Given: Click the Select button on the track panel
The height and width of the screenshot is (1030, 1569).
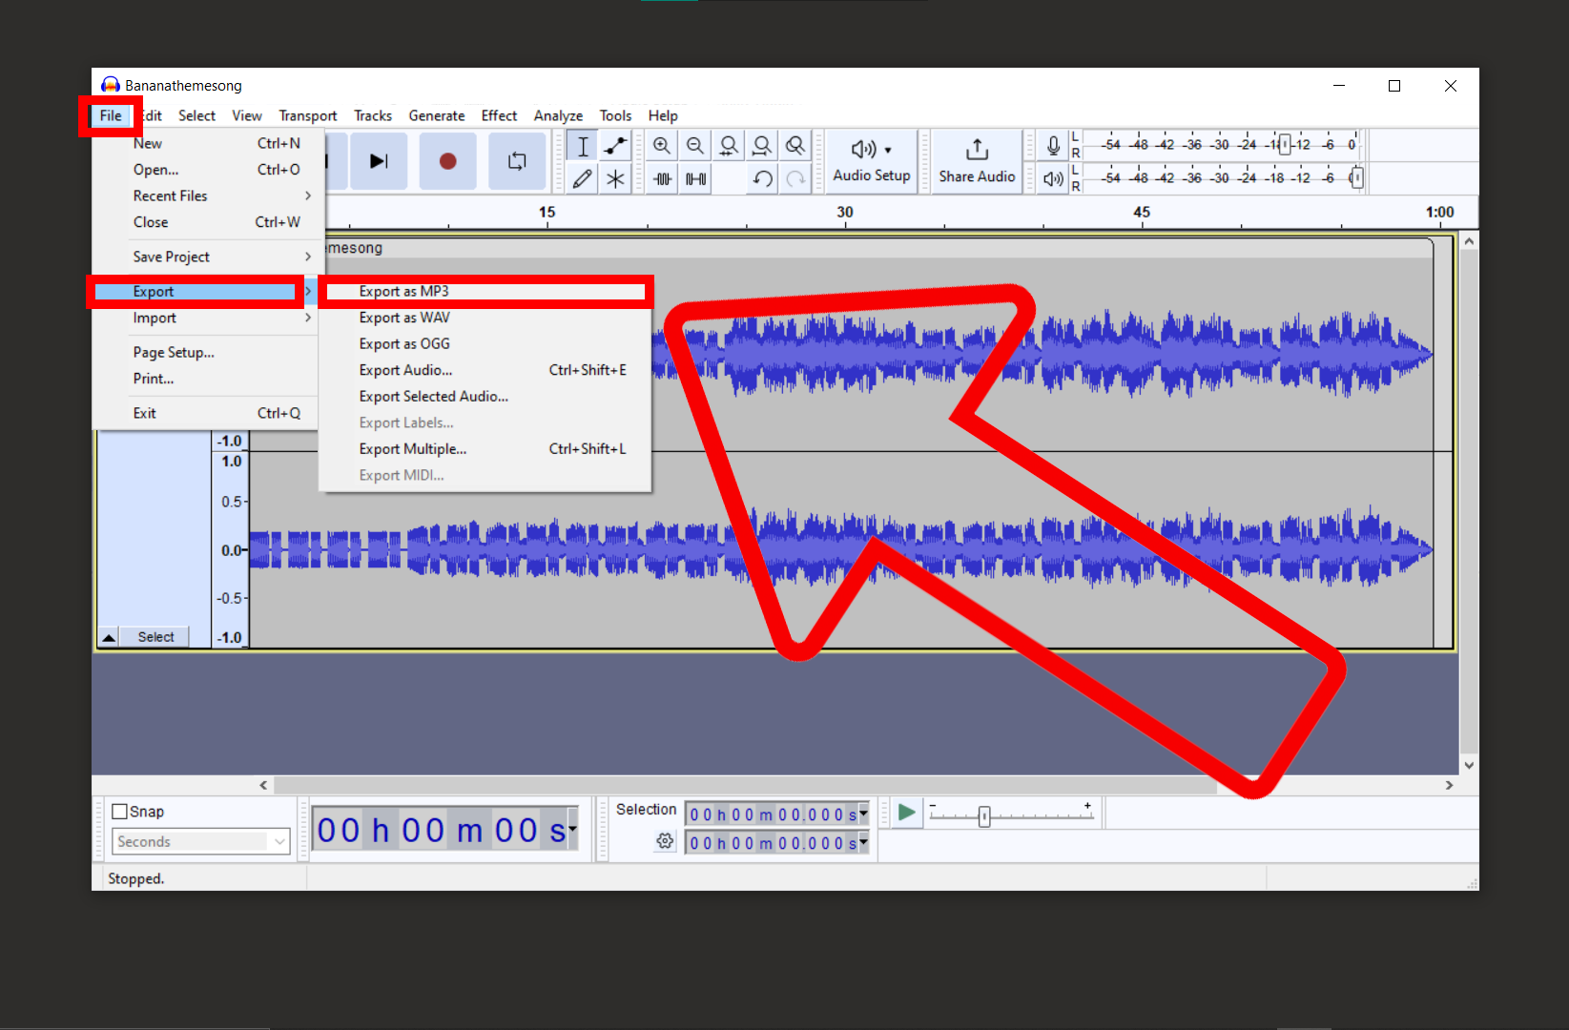Looking at the screenshot, I should 154,636.
